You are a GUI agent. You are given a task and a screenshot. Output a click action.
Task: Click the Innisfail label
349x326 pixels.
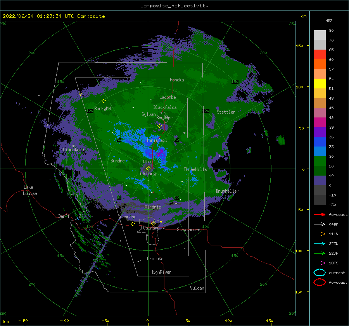(157, 140)
